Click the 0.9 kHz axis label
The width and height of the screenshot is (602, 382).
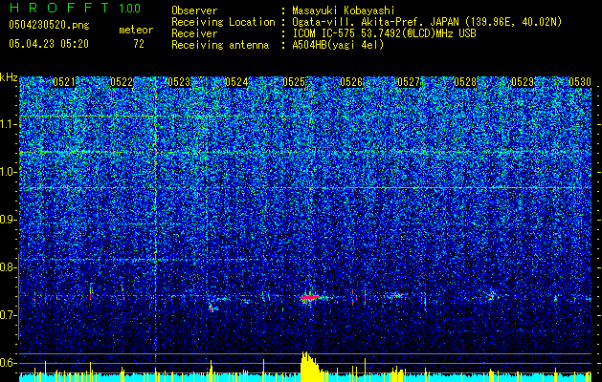click(9, 220)
